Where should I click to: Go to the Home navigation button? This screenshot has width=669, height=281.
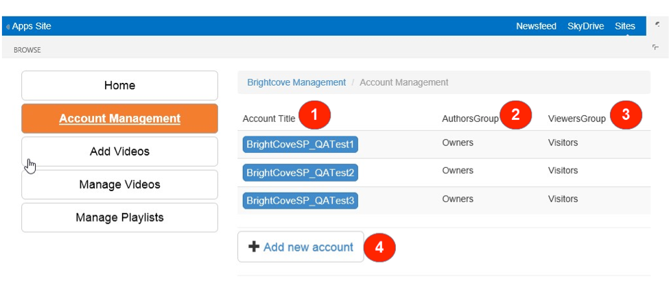coord(119,86)
